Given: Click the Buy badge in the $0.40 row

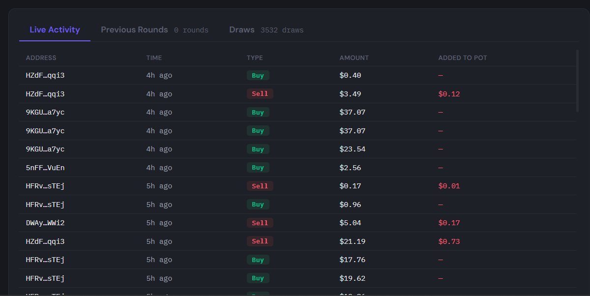Looking at the screenshot, I should (258, 75).
